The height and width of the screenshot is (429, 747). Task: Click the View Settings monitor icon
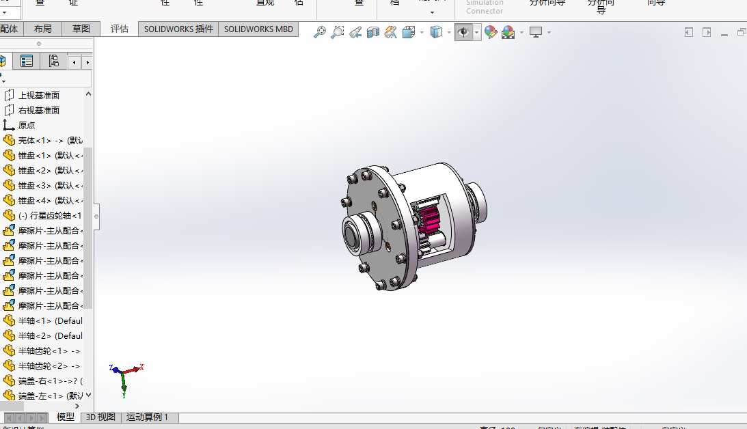[x=536, y=32]
